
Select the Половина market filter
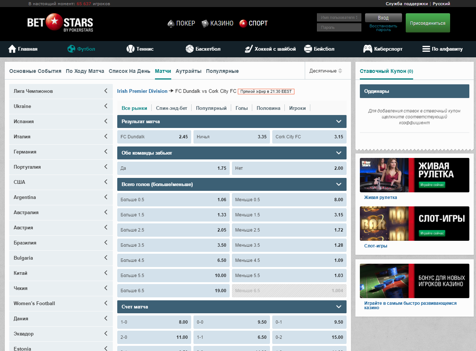click(269, 108)
